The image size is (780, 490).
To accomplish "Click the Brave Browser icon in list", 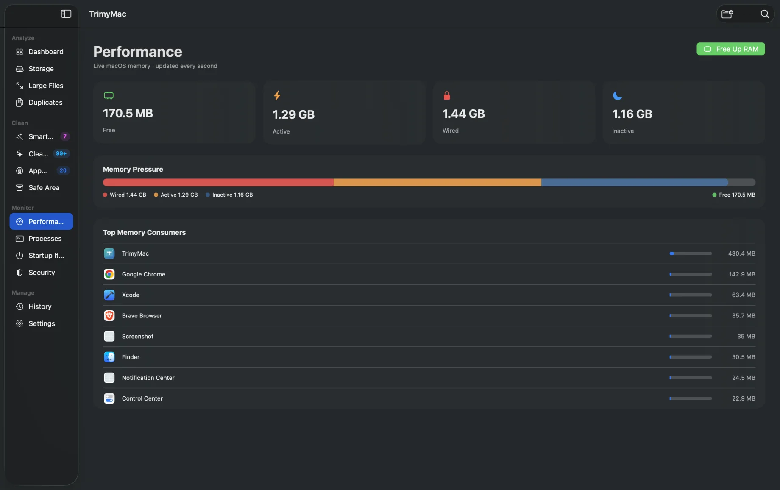I will tap(109, 316).
